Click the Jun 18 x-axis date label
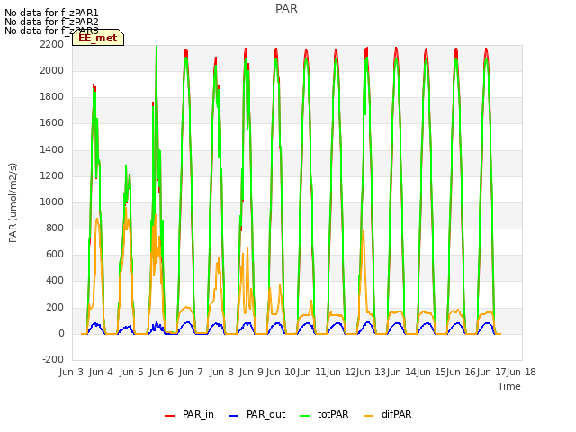The width and height of the screenshot is (576, 432). click(522, 372)
